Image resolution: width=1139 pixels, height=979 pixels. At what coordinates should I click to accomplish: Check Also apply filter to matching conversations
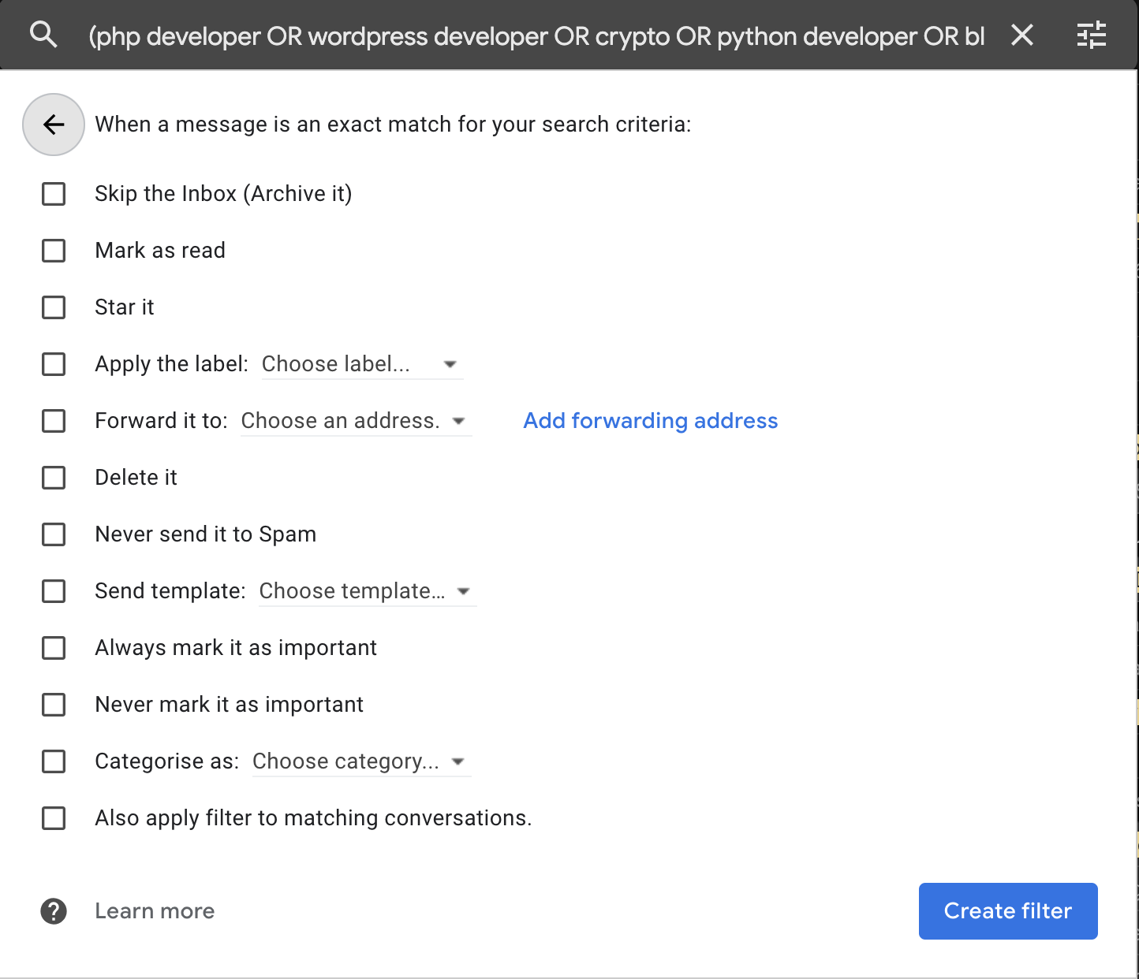pyautogui.click(x=54, y=818)
